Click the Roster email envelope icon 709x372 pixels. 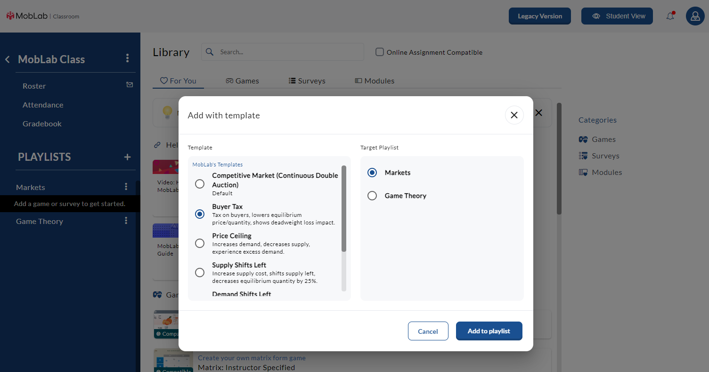click(130, 85)
